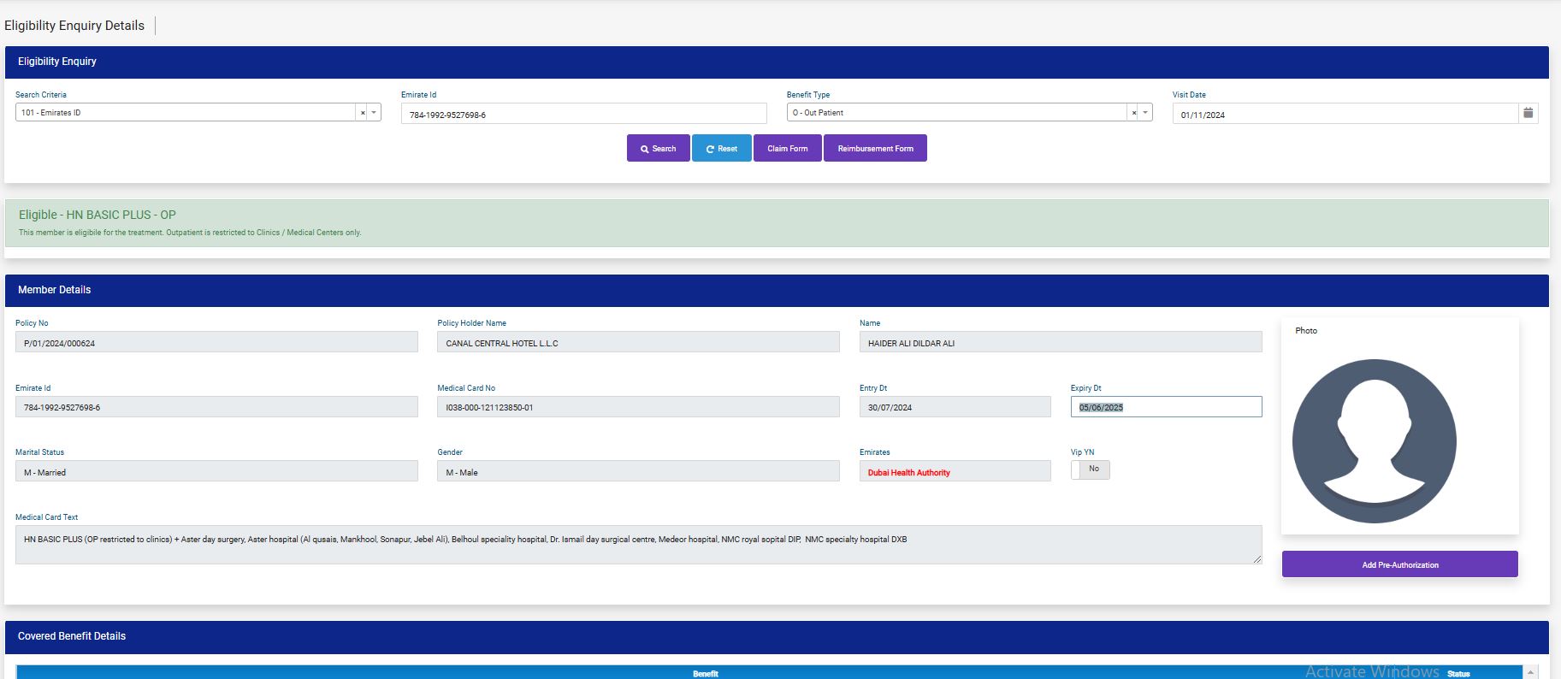The width and height of the screenshot is (1561, 679).
Task: Click the member photo avatar placeholder
Action: (x=1374, y=440)
